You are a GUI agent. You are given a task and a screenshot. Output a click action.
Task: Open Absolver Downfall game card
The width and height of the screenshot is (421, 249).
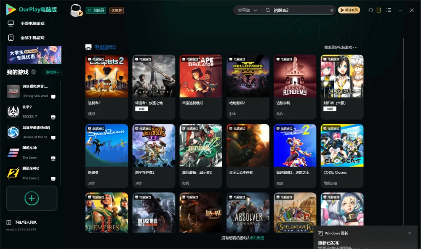248,212
